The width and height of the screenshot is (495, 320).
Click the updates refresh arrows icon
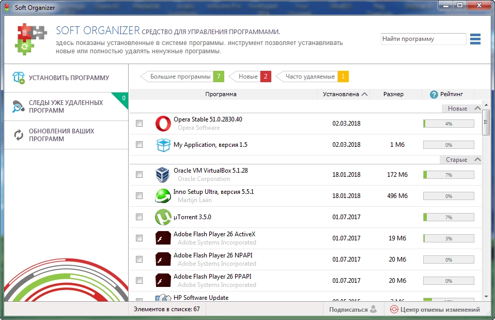[x=18, y=135]
